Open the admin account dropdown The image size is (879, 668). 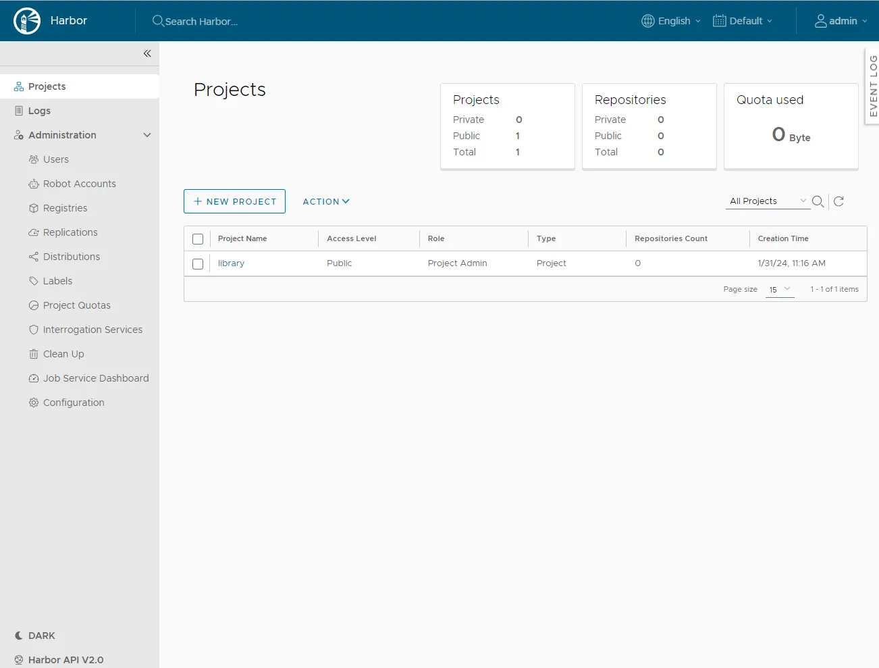pyautogui.click(x=841, y=21)
